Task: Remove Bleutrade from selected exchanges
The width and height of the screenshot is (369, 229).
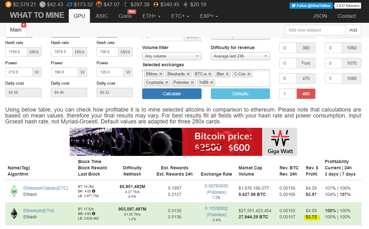Action: click(188, 74)
